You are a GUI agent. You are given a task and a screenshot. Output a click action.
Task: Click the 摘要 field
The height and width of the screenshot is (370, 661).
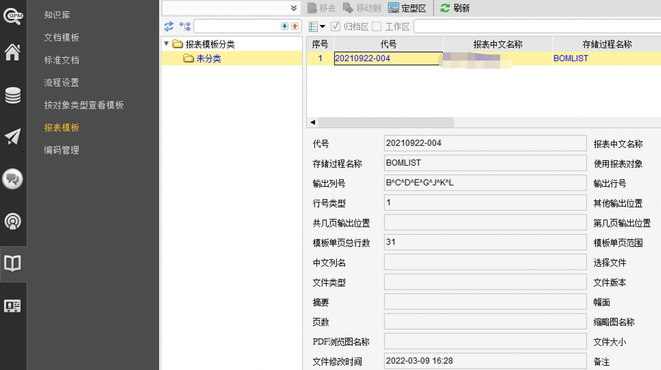click(485, 302)
